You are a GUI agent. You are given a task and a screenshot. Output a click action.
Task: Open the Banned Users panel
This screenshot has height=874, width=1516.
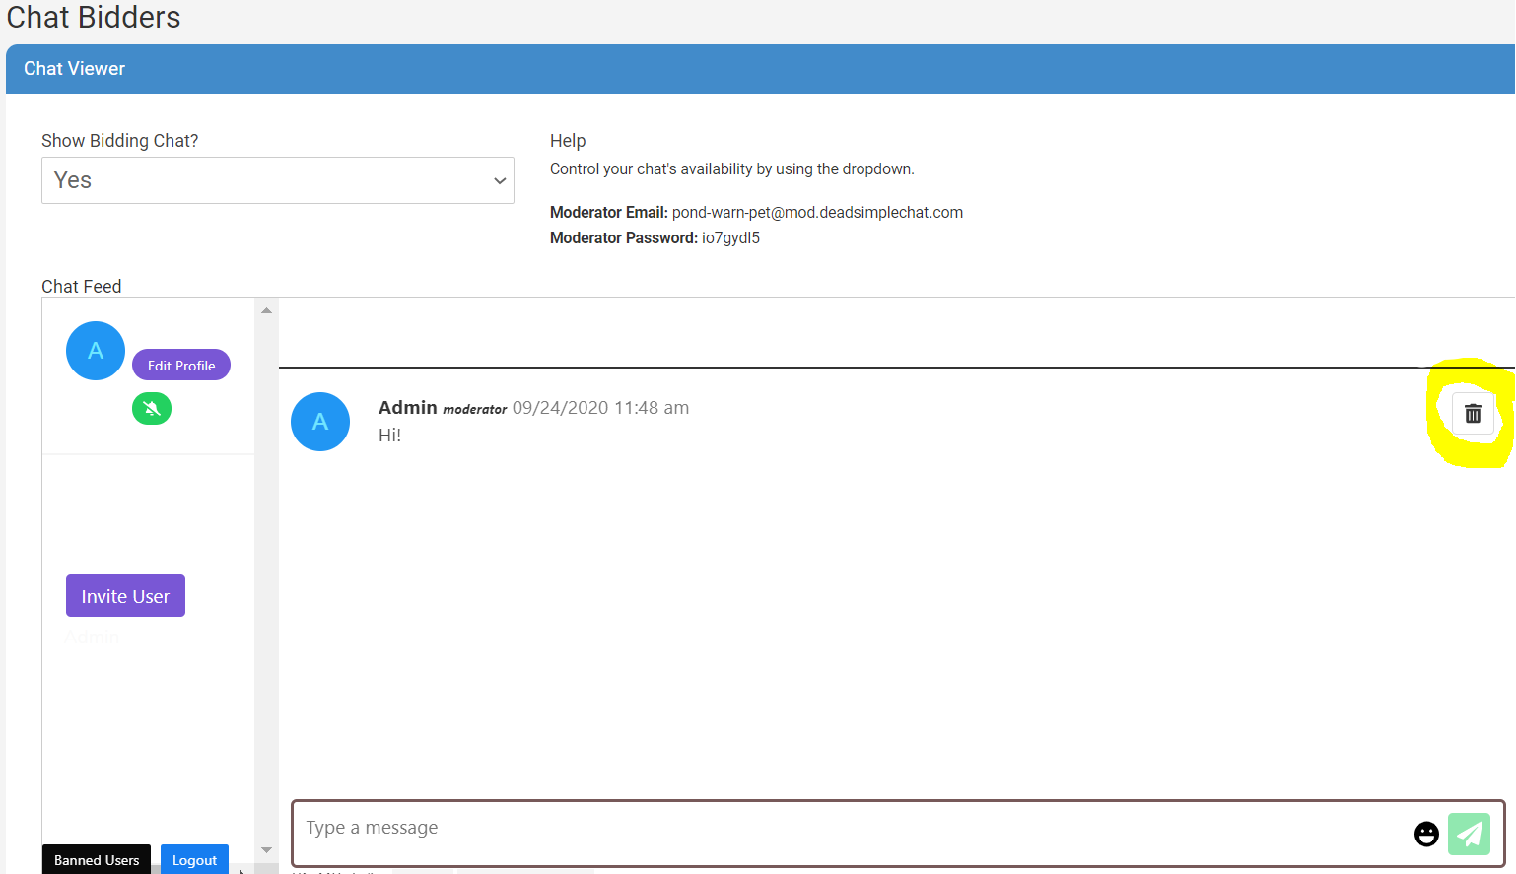point(96,859)
